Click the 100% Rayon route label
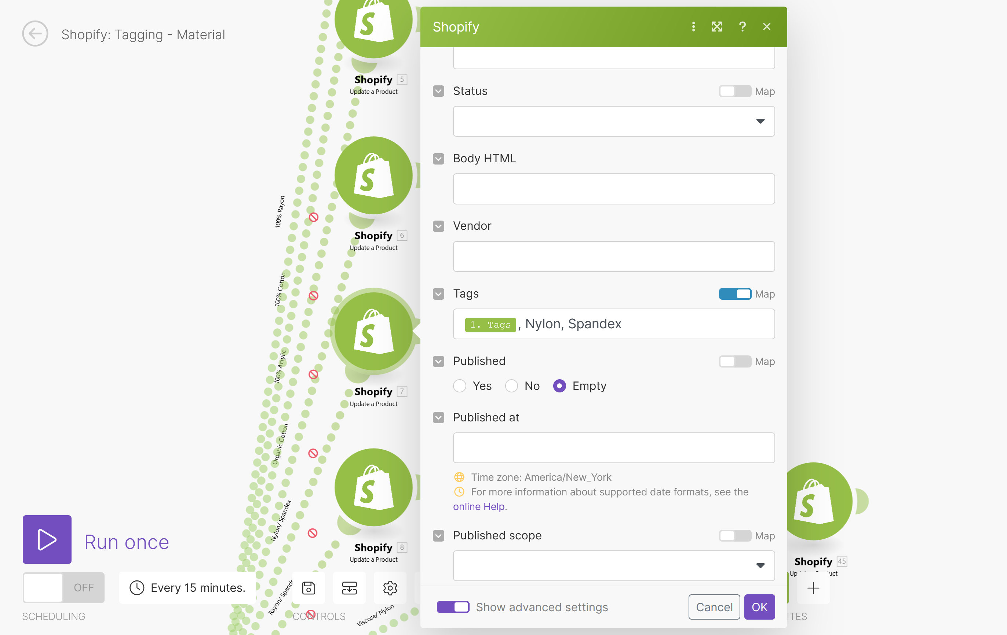The height and width of the screenshot is (635, 1007). tap(280, 212)
